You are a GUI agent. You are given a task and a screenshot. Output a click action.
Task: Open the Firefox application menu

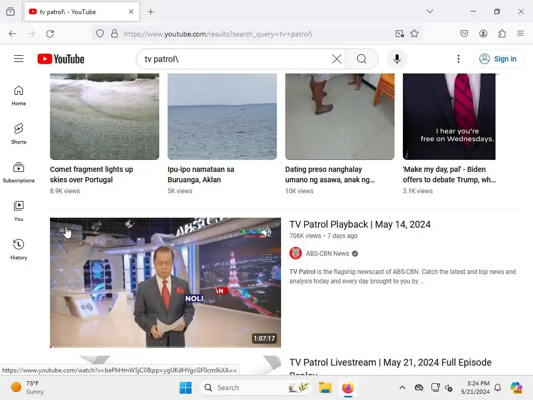pos(521,34)
